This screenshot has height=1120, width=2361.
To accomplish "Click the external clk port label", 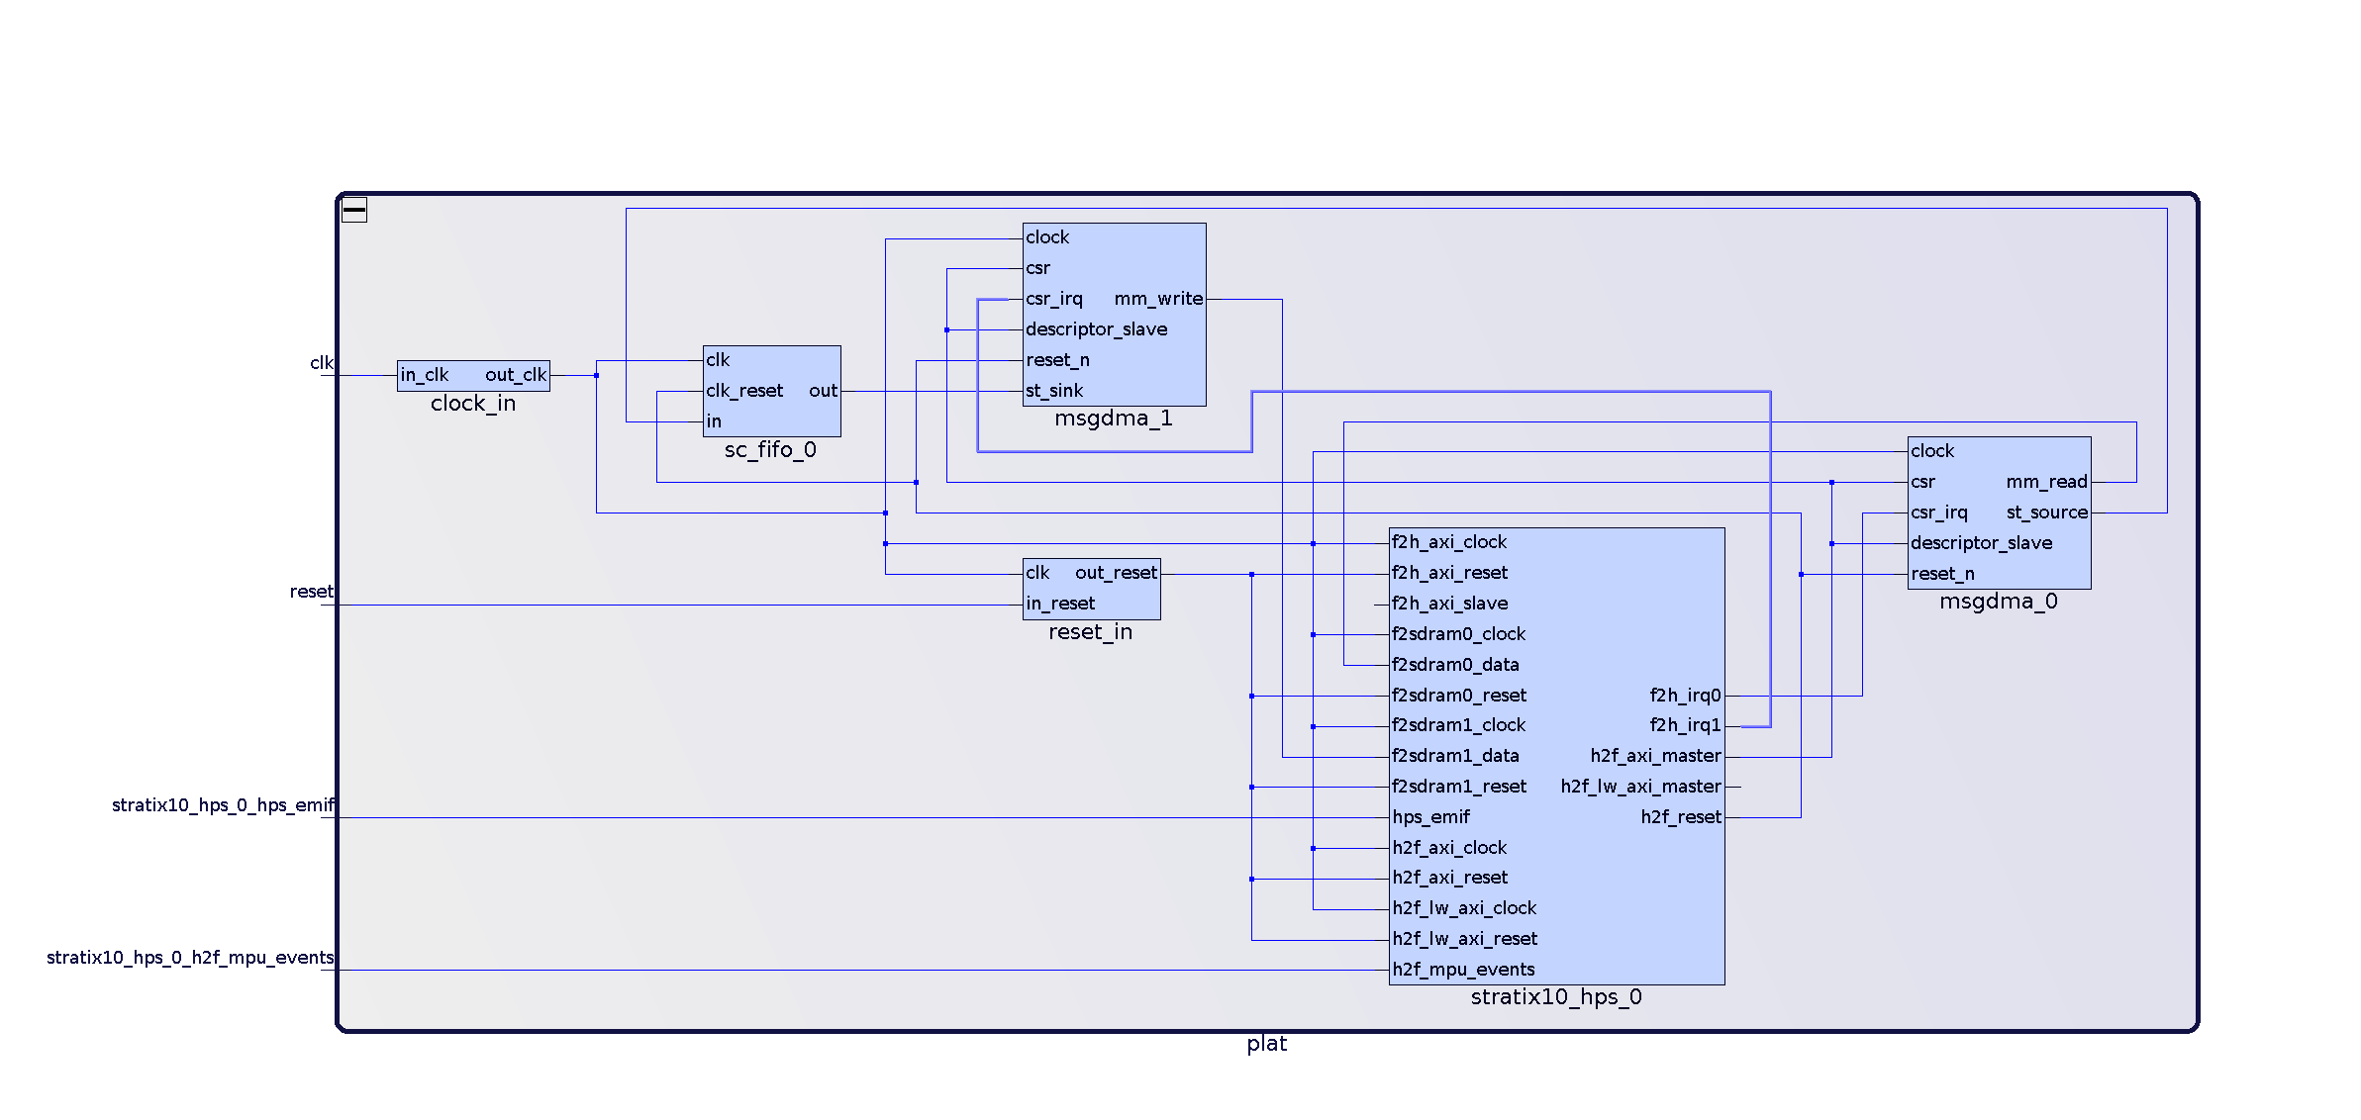I will click(322, 363).
